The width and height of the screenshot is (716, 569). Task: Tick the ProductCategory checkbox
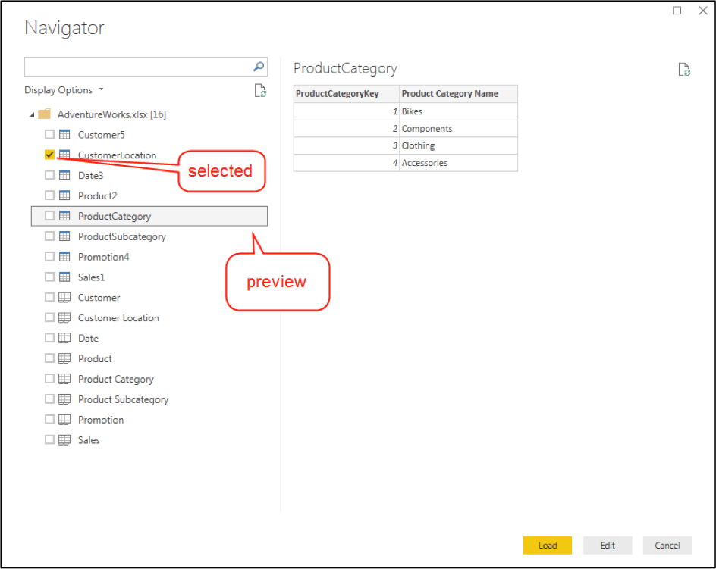tap(49, 215)
